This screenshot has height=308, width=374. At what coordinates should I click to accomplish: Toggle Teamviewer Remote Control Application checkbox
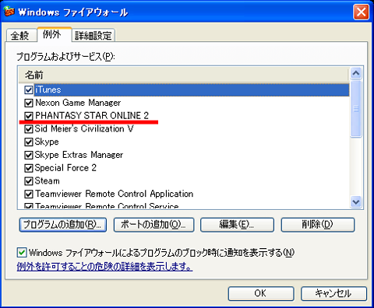(28, 194)
